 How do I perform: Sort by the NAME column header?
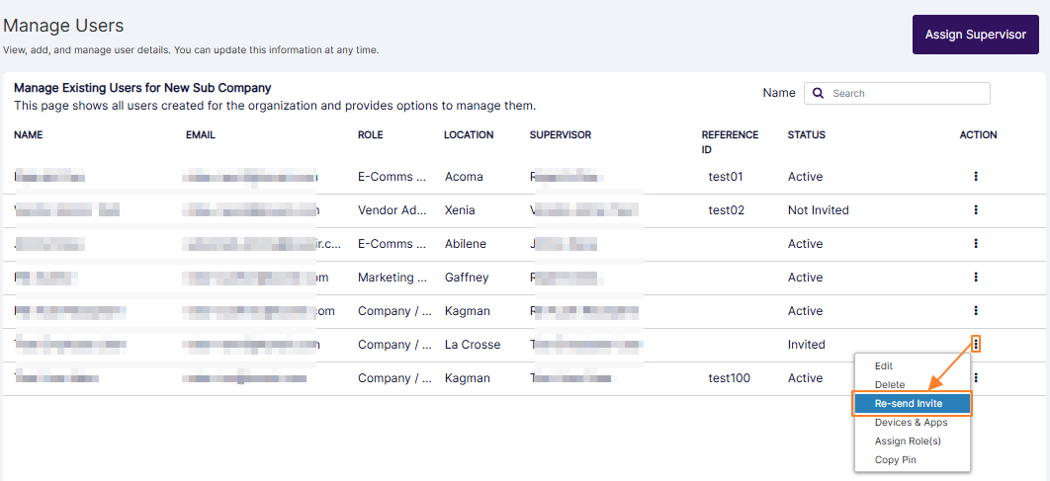[x=29, y=135]
